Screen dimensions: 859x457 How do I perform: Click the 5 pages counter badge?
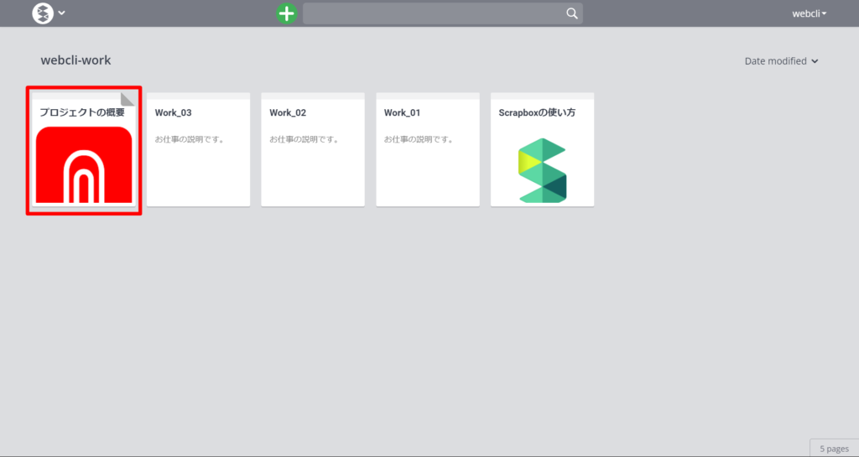pyautogui.click(x=833, y=449)
